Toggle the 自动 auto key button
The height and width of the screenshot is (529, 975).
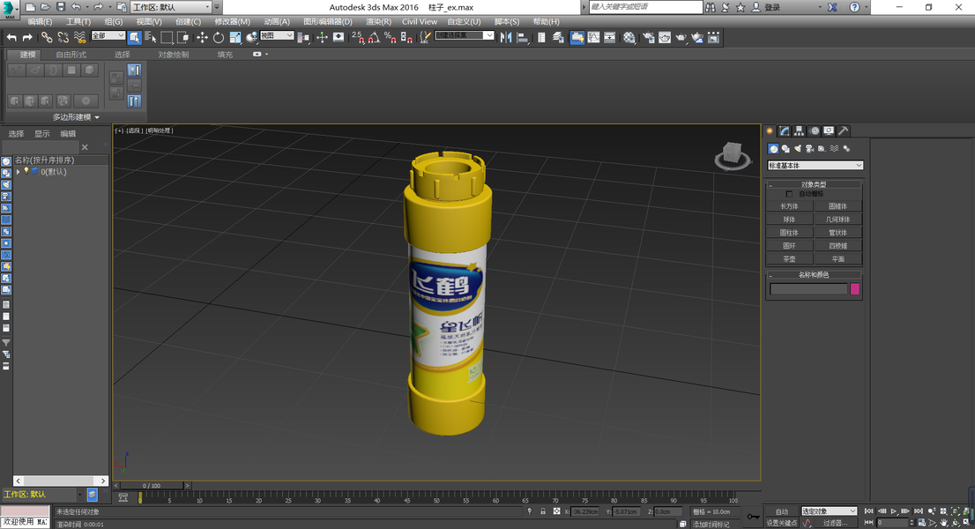[x=782, y=511]
